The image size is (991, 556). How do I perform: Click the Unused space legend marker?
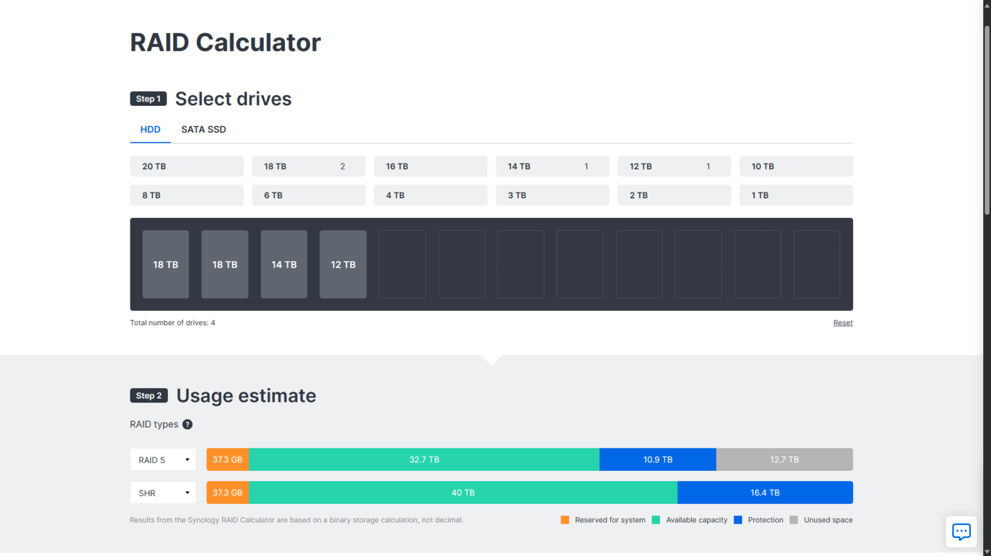[794, 519]
